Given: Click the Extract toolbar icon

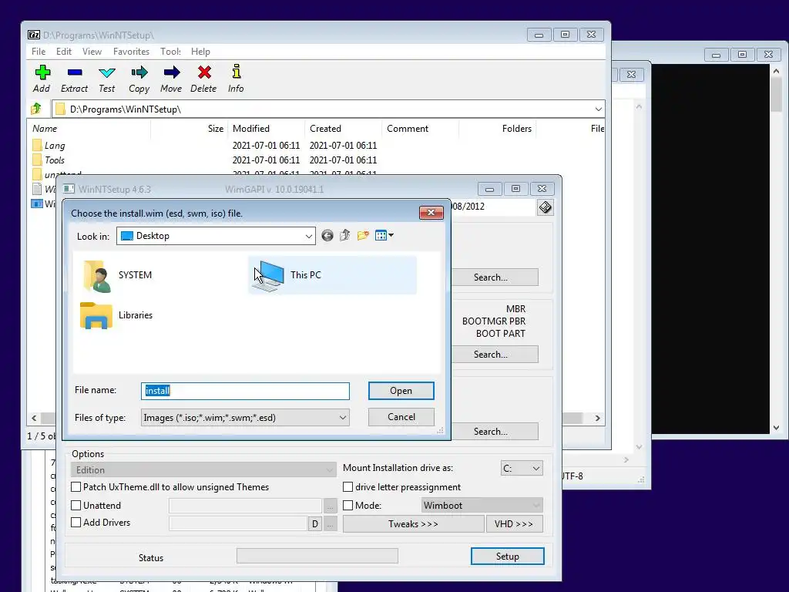Looking at the screenshot, I should 75,72.
